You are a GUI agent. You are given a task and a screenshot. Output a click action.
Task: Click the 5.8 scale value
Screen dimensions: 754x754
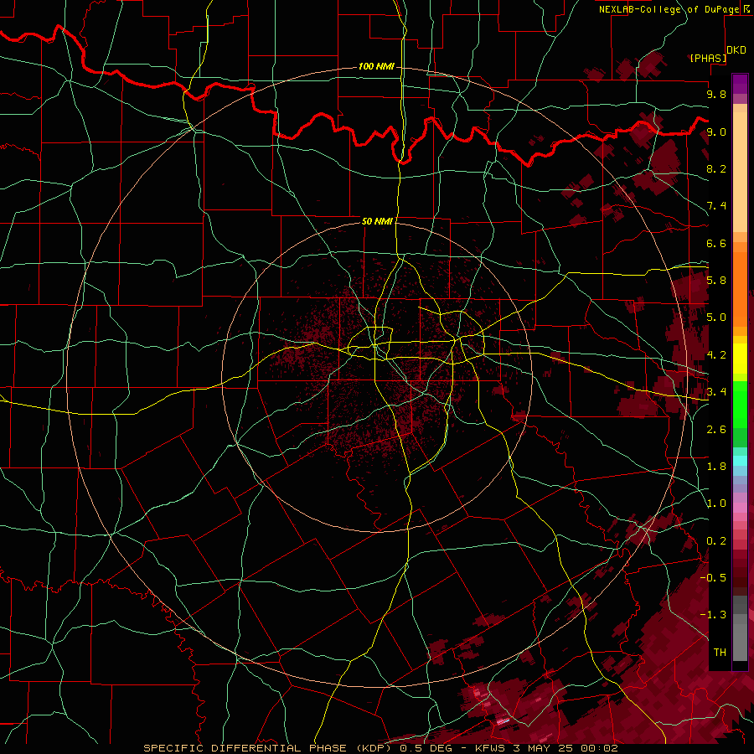(x=716, y=281)
